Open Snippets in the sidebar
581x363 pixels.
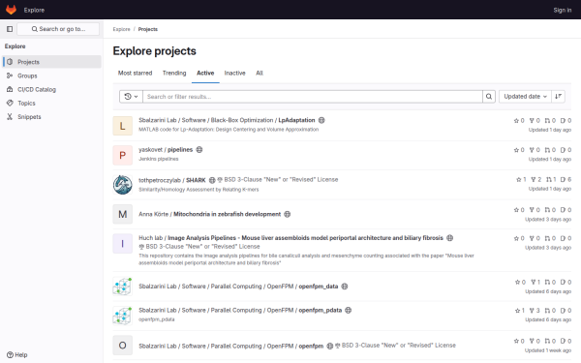click(52, 117)
